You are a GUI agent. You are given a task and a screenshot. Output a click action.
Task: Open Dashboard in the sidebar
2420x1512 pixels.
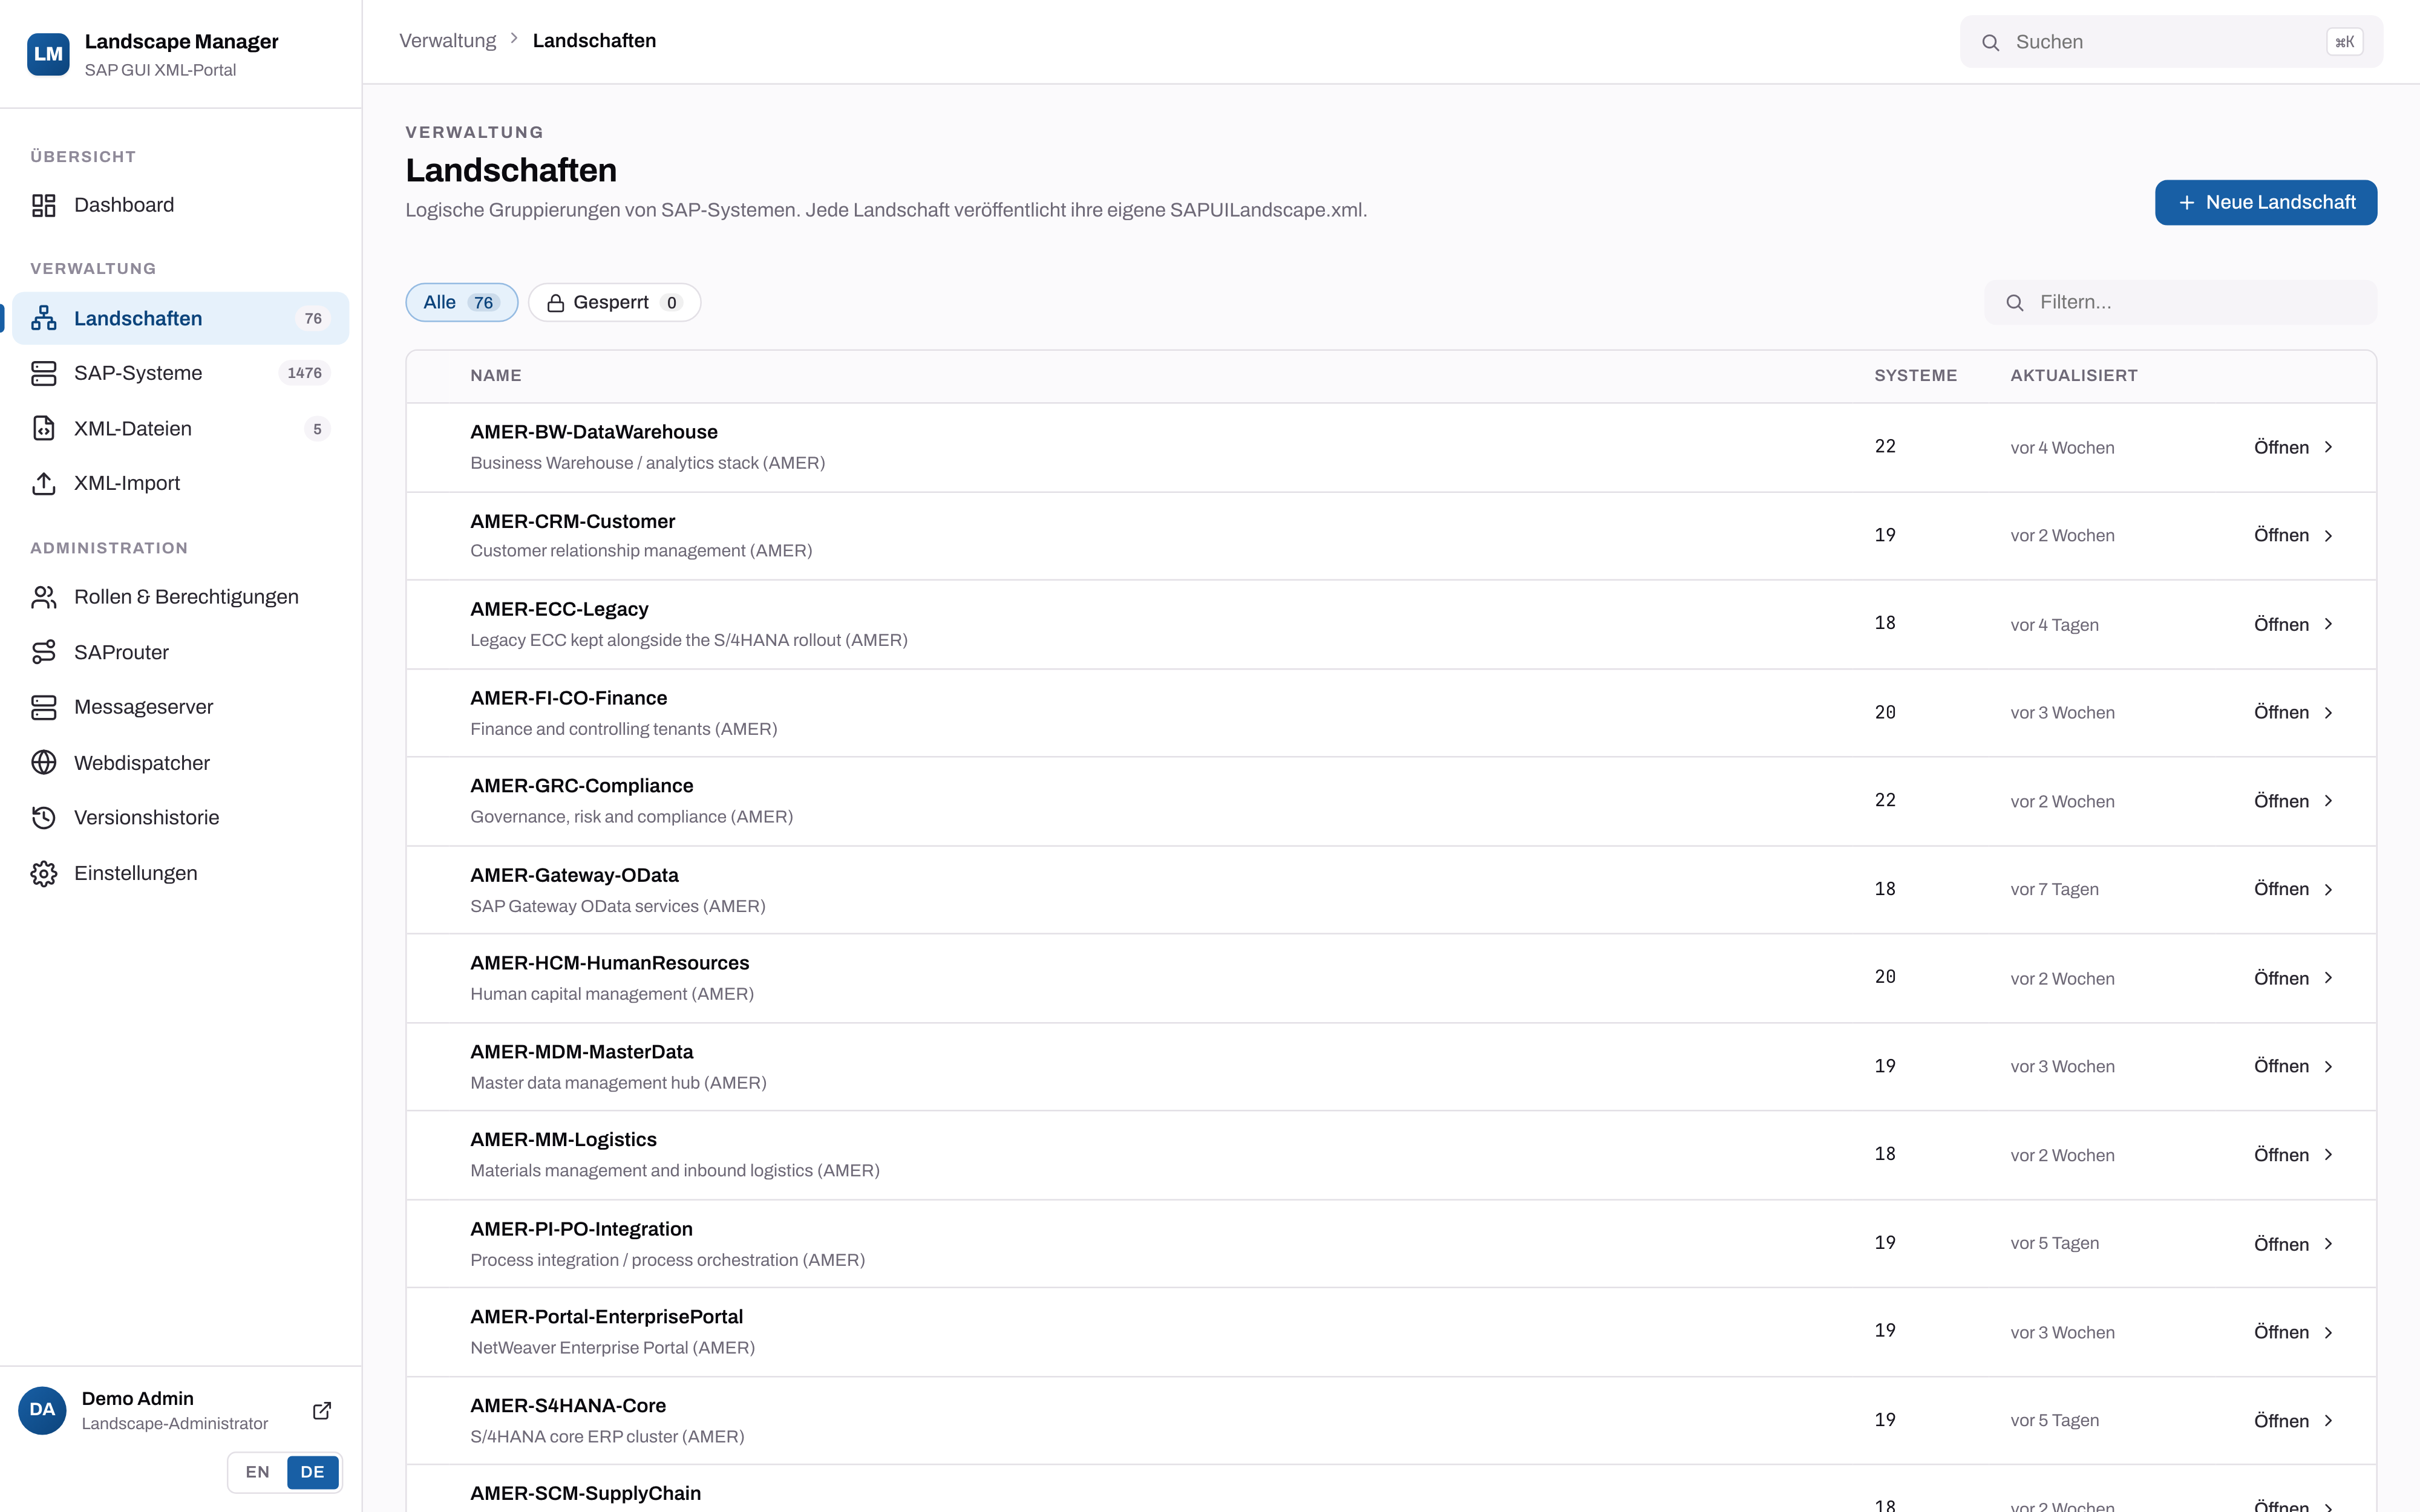[181, 205]
